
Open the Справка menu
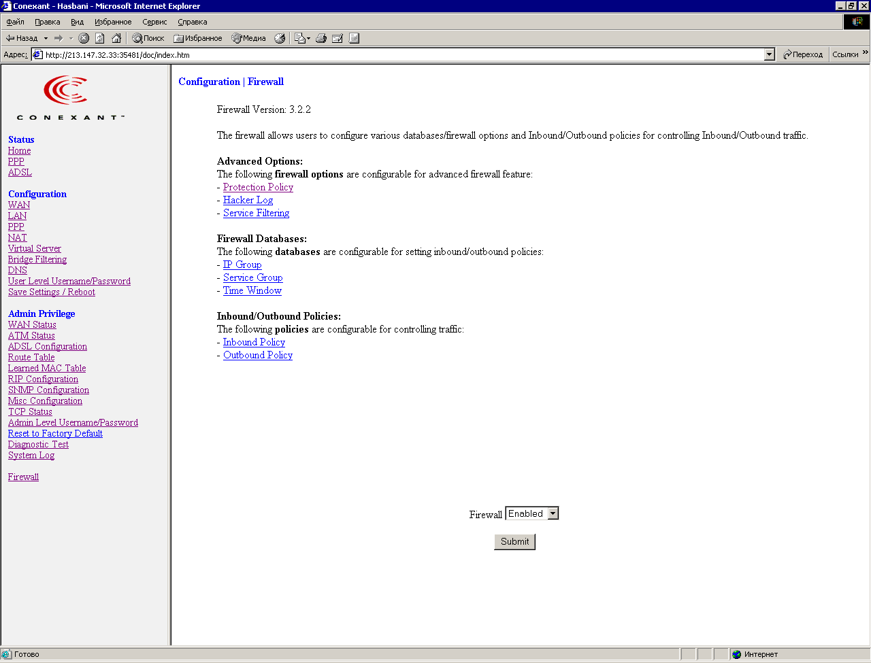[193, 22]
